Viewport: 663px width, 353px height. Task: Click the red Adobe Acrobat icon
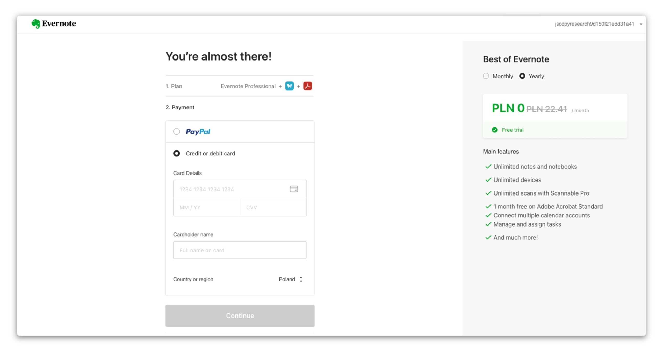(x=307, y=86)
